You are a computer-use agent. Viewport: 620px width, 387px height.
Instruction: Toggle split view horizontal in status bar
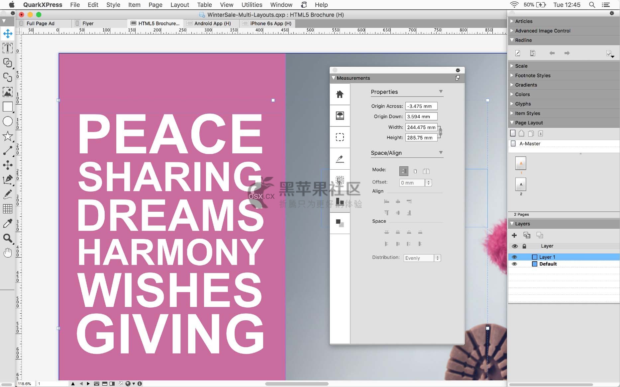pos(104,384)
